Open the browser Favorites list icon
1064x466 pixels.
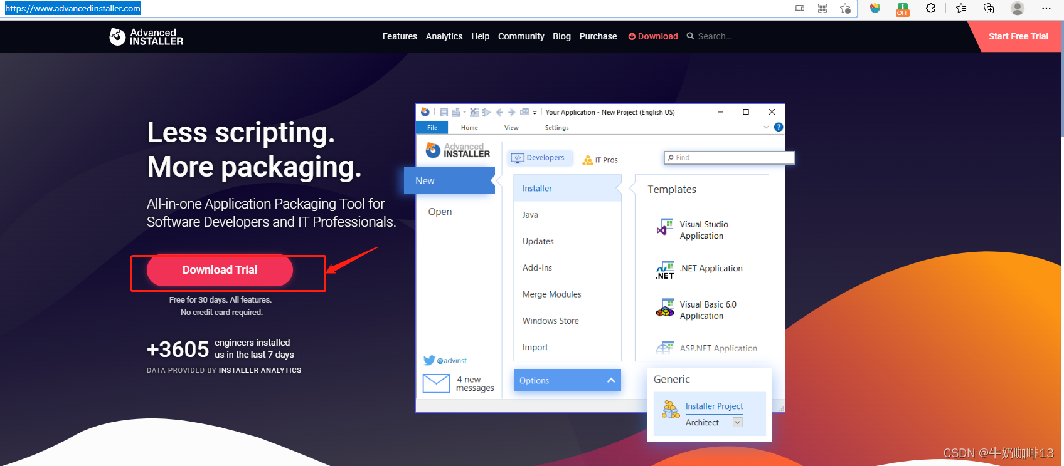961,8
